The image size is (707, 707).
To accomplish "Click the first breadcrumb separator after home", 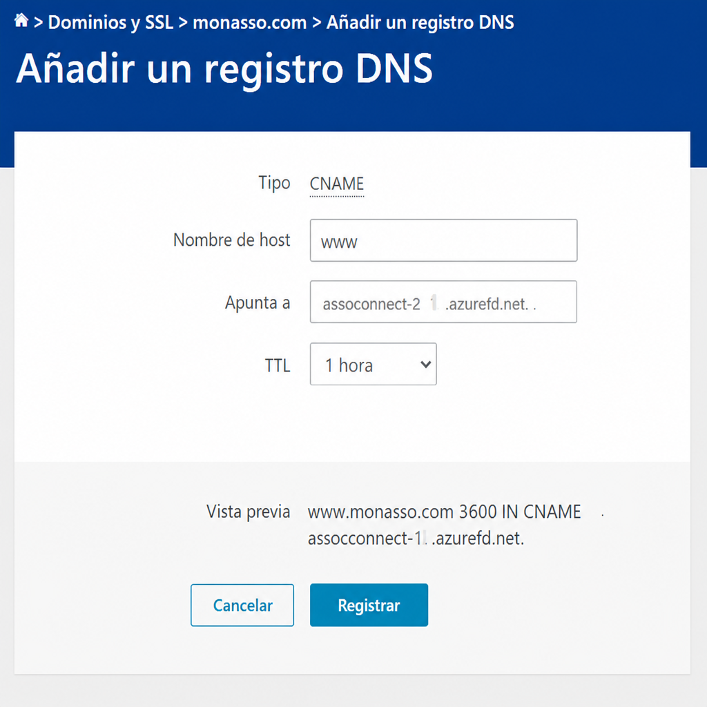I will (39, 23).
